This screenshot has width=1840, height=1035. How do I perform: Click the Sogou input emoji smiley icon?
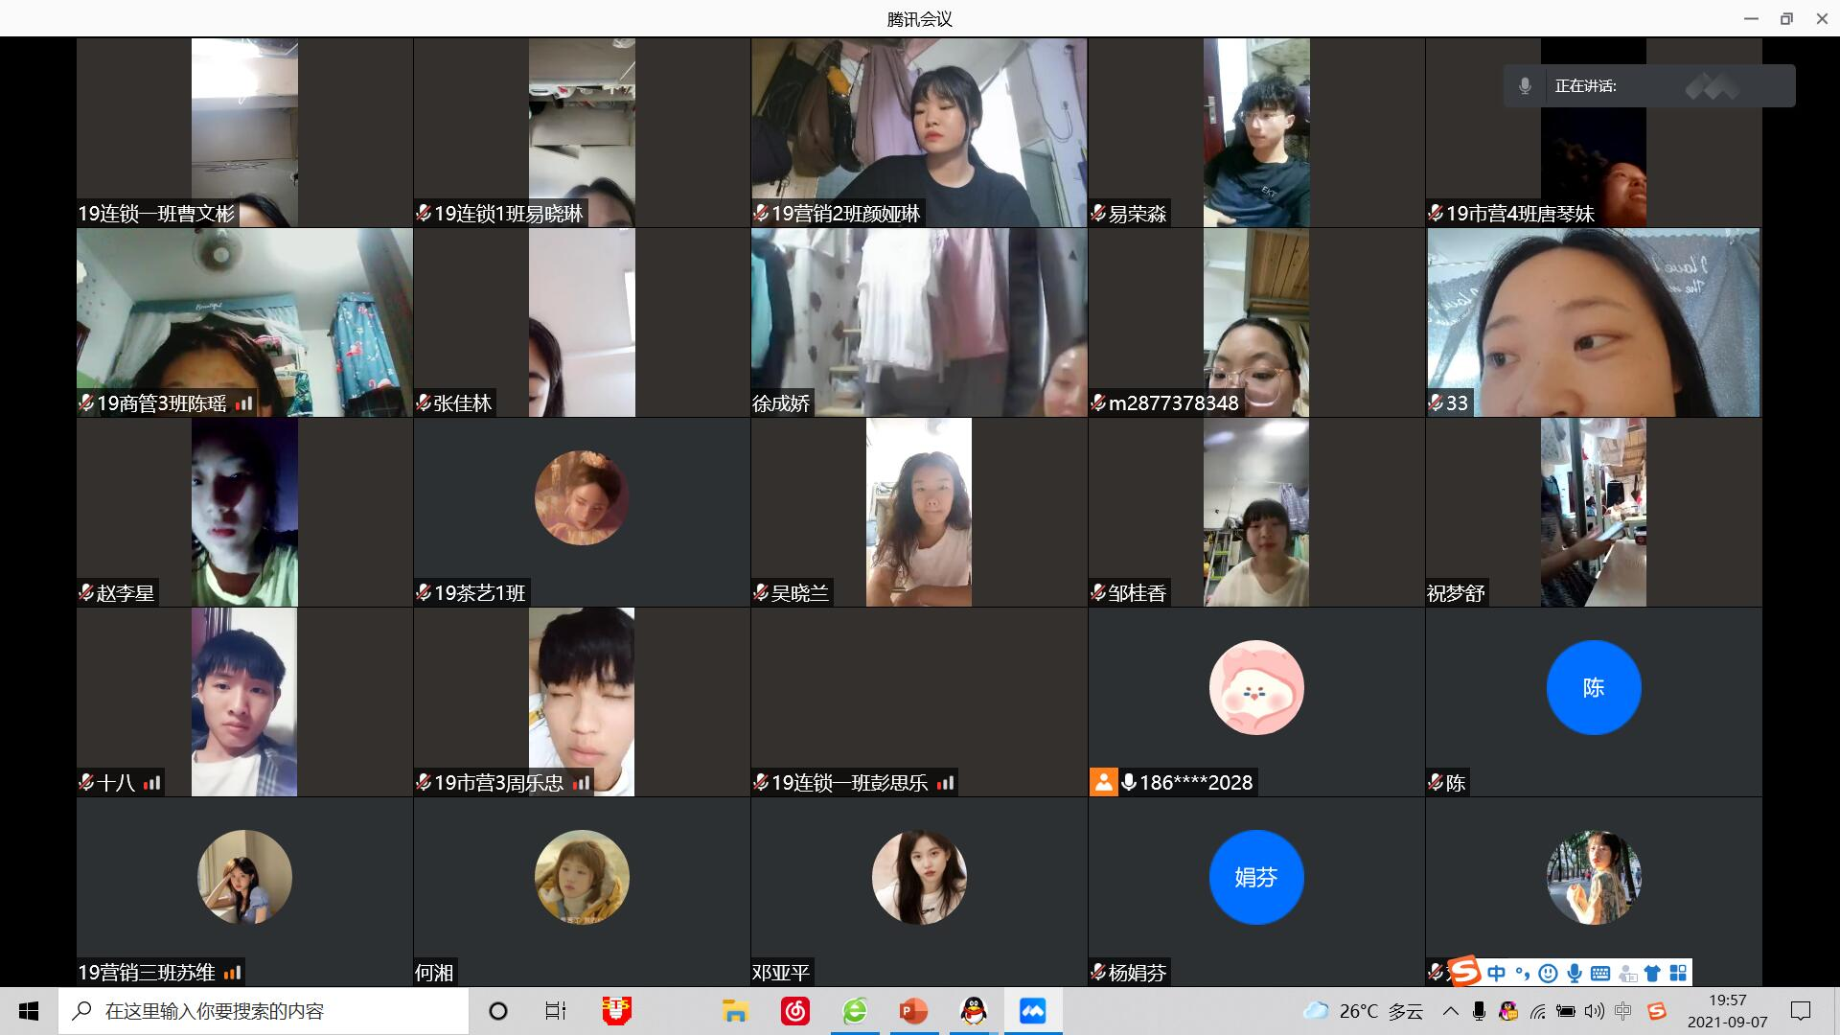coord(1547,974)
